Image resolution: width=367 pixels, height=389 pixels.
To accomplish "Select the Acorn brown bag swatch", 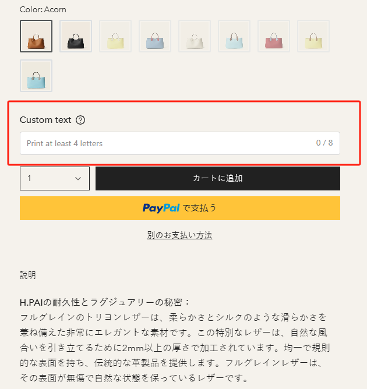I will [x=36, y=36].
